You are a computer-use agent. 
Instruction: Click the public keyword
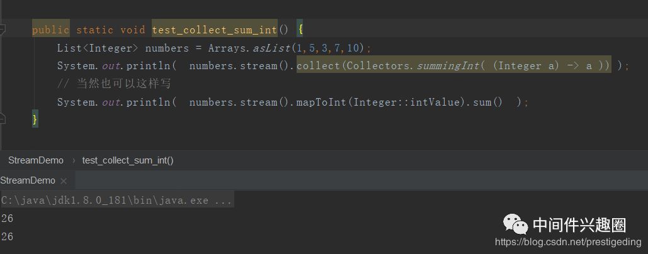(51, 30)
